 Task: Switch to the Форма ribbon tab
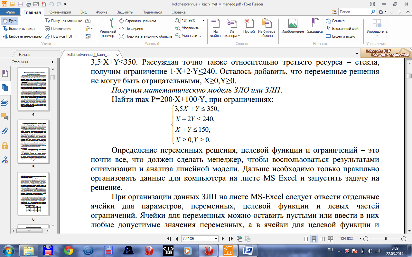(x=101, y=12)
